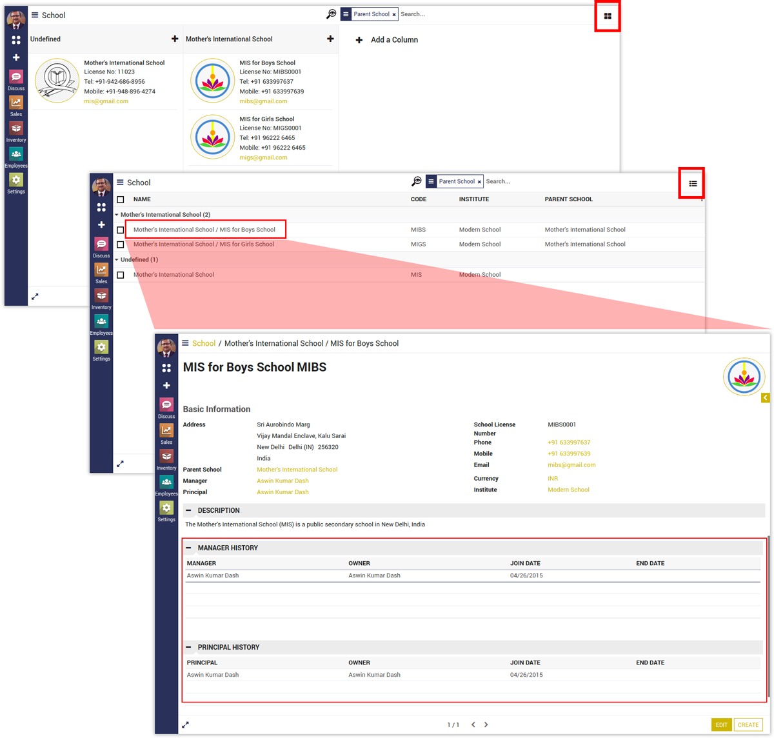
Task: Check the select-all box beside the NAME header
Action: click(121, 199)
